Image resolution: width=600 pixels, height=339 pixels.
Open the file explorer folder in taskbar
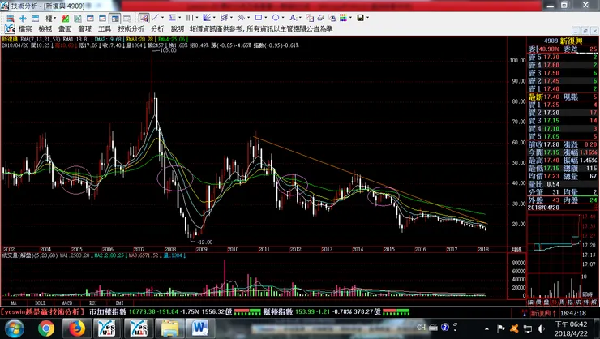tap(169, 328)
